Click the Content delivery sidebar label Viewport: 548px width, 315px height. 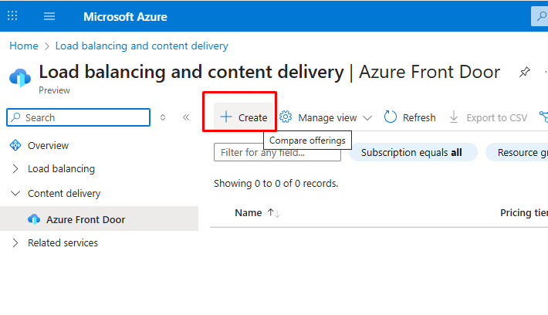64,193
